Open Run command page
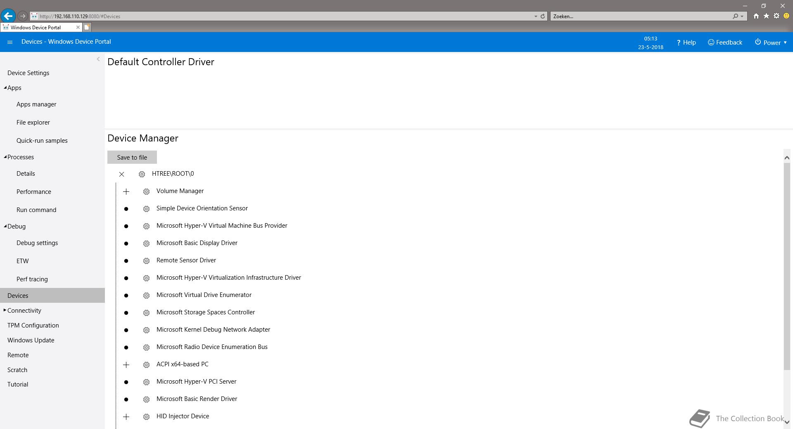This screenshot has height=429, width=793. coord(36,210)
